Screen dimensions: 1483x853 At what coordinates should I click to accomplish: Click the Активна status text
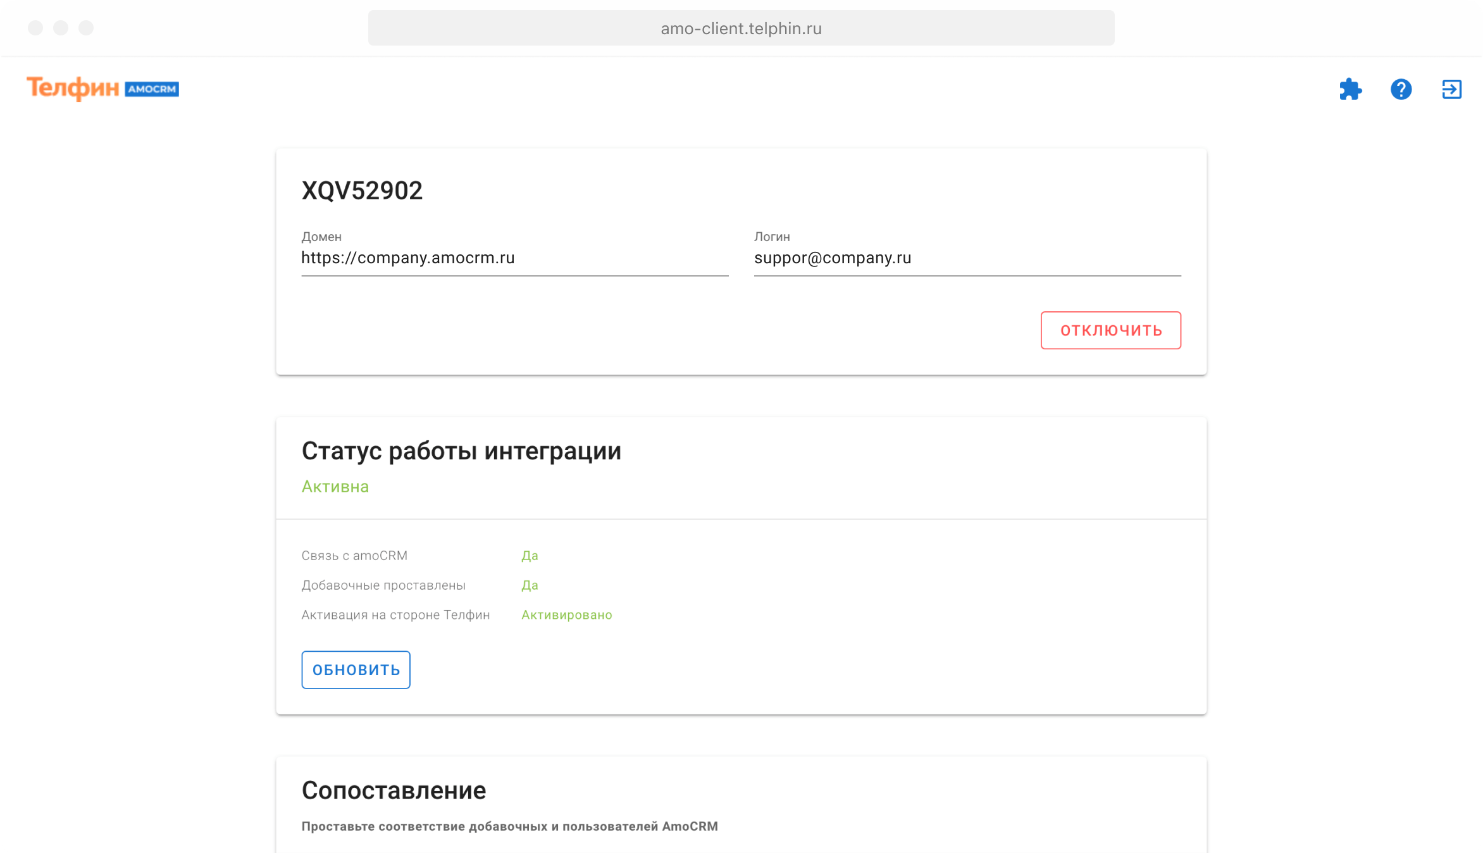pos(335,487)
